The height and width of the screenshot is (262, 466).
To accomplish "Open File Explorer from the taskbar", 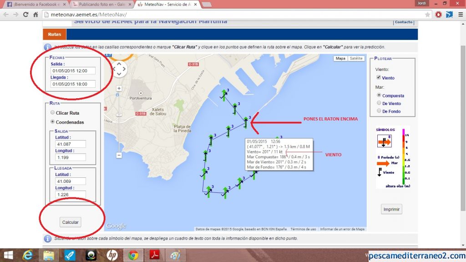I will tap(49, 255).
